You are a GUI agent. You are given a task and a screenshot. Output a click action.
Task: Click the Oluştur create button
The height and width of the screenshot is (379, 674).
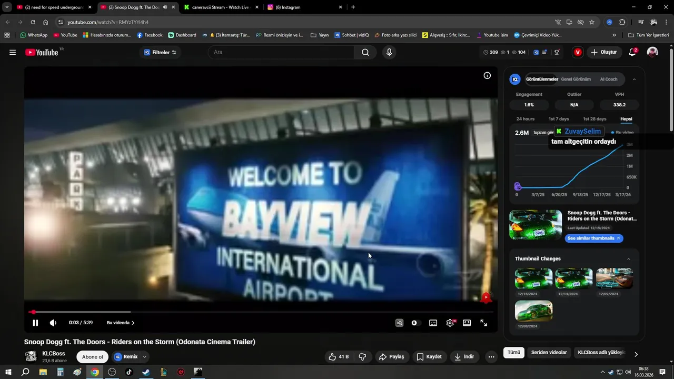click(x=604, y=52)
